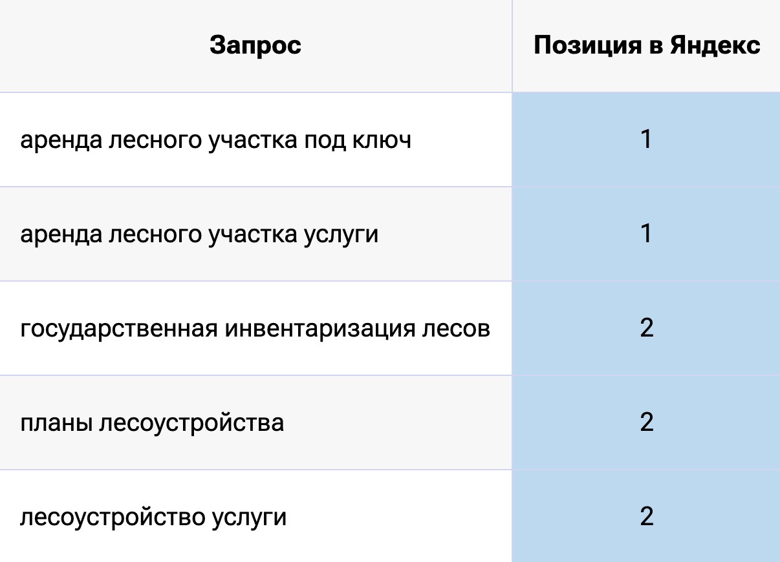
Task: Select the "аренда лесного участка услуги" query
Action: (x=199, y=234)
